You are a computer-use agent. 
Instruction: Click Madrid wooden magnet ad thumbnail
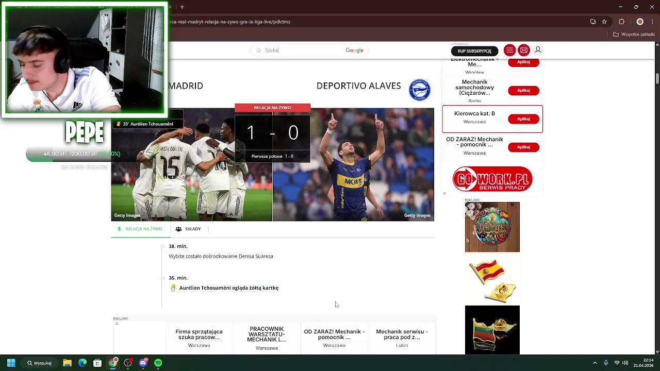(x=492, y=227)
